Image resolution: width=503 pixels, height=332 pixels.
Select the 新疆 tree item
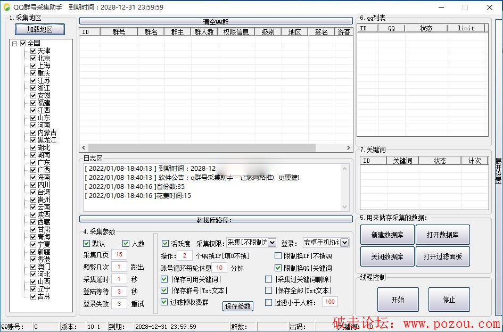[44, 252]
